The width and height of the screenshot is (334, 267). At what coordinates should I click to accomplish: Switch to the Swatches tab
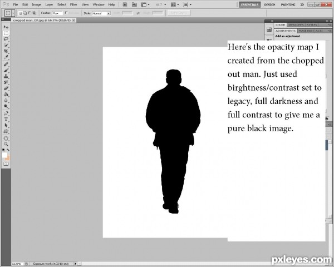pos(296,25)
